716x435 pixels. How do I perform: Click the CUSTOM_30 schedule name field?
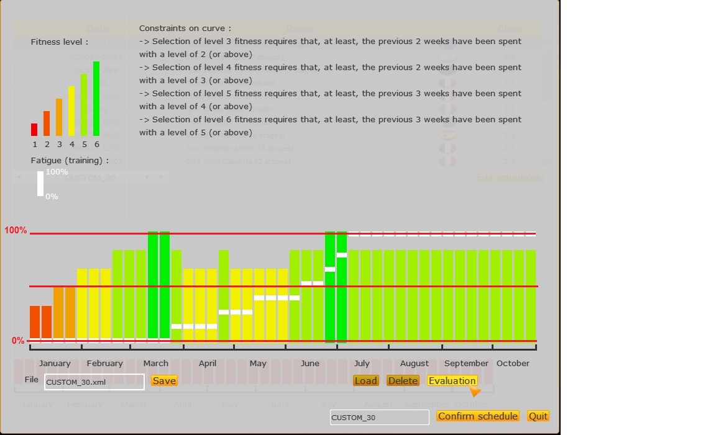pyautogui.click(x=379, y=418)
